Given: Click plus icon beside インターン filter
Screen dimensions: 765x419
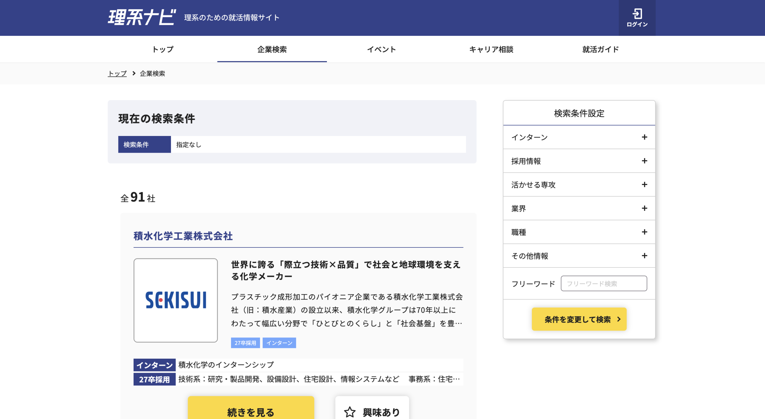Looking at the screenshot, I should [x=644, y=137].
